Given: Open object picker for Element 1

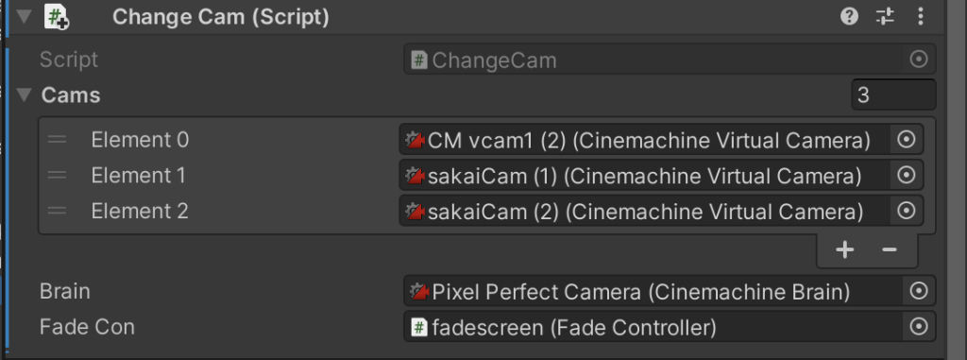Looking at the screenshot, I should click(906, 176).
